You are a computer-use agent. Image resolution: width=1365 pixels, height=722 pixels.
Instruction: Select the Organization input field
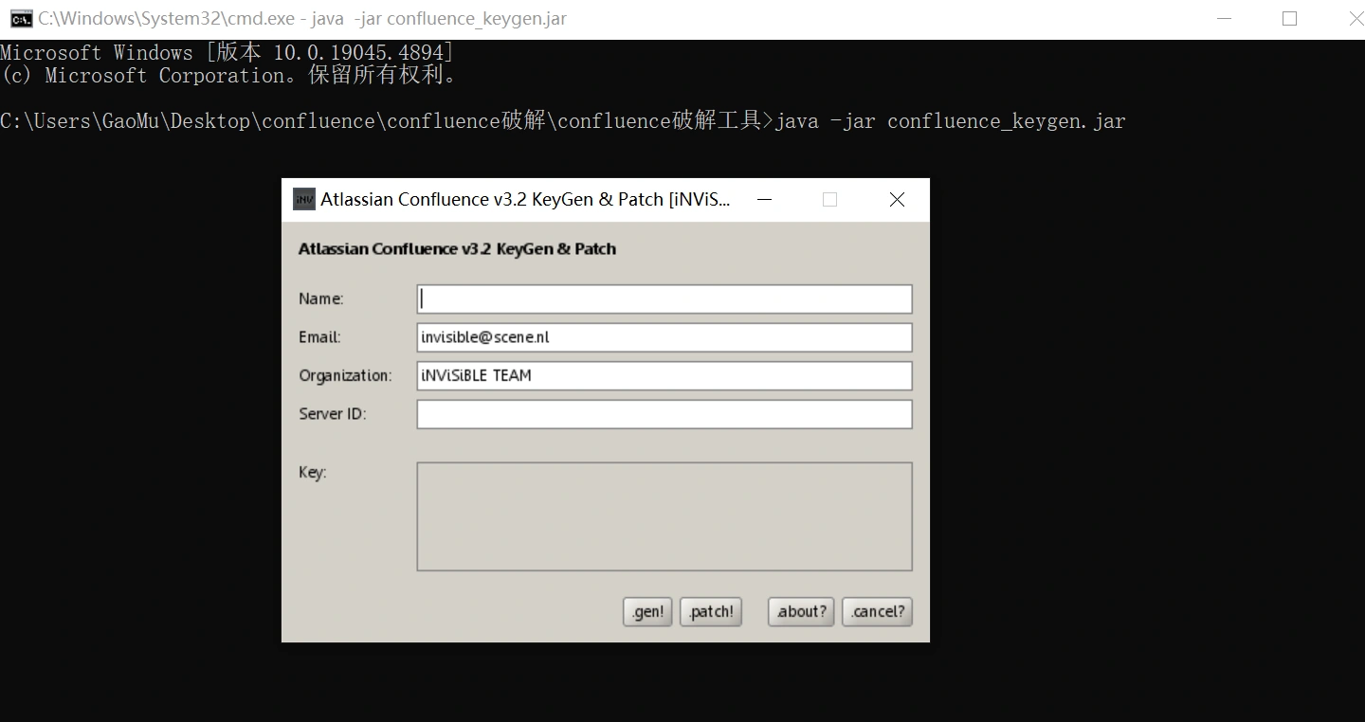tap(664, 376)
